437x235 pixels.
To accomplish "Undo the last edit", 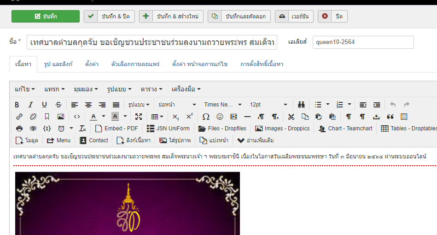I will [x=393, y=105].
